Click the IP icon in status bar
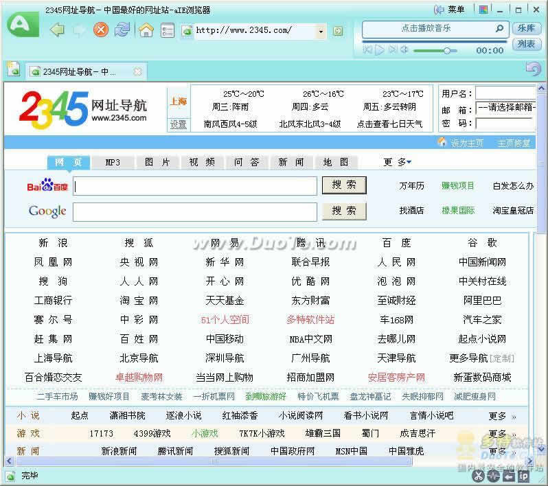The width and height of the screenshot is (548, 486). (x=523, y=476)
